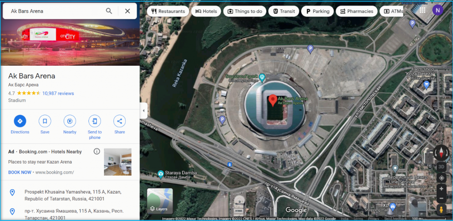Open the 10,987 reviews link
This screenshot has height=221, width=453.
pos(58,94)
